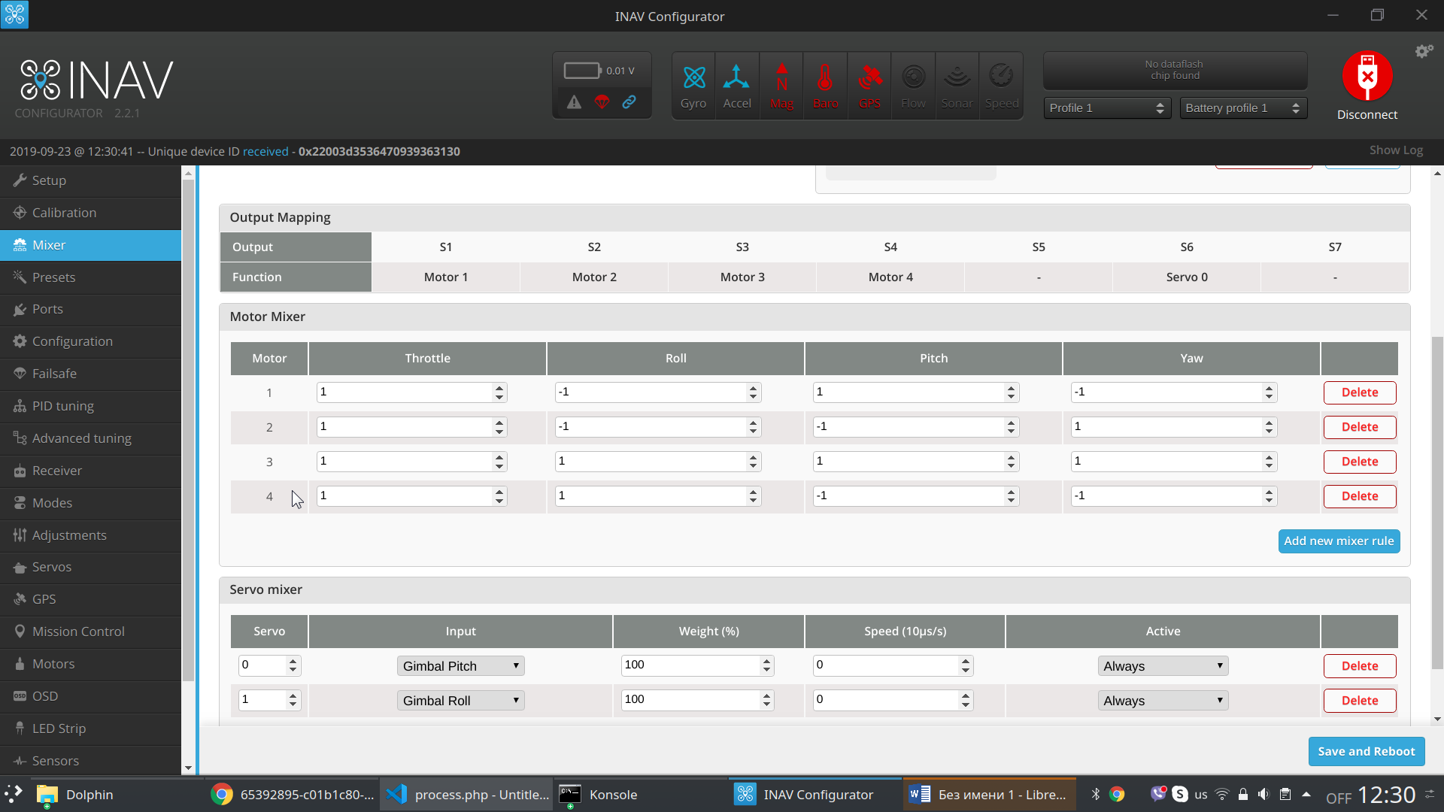The width and height of the screenshot is (1444, 812).
Task: Click the GPS sensor status icon
Action: pyautogui.click(x=869, y=85)
